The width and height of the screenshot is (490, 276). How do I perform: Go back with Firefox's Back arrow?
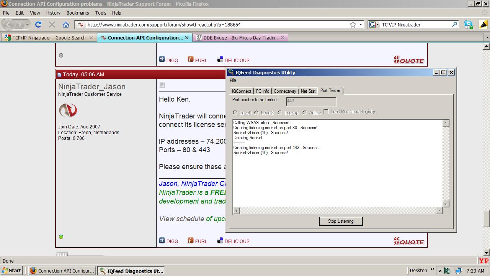tap(8, 25)
